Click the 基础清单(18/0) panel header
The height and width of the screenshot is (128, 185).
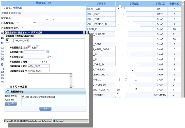pyautogui.click(x=44, y=3)
